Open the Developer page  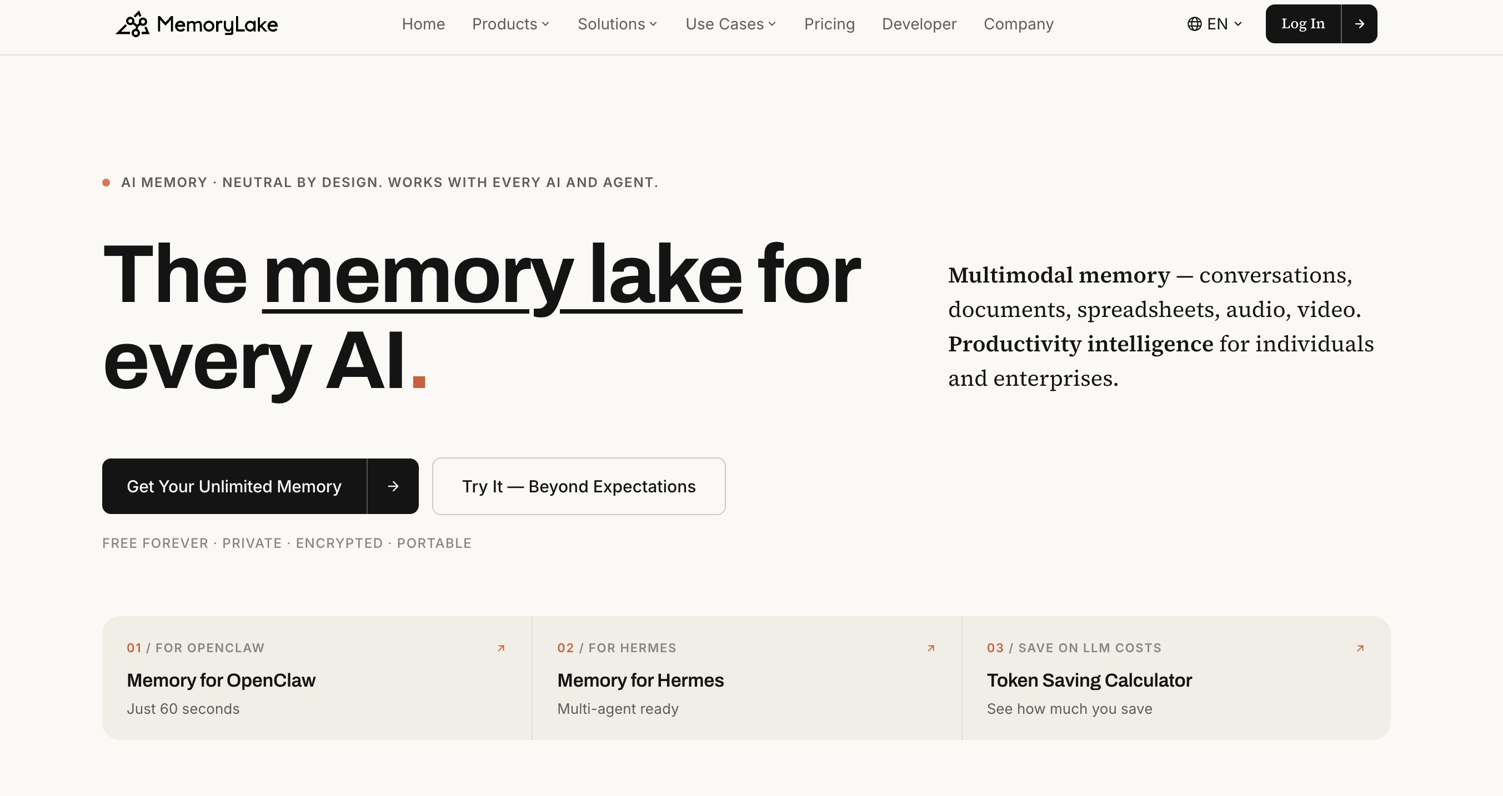point(919,24)
